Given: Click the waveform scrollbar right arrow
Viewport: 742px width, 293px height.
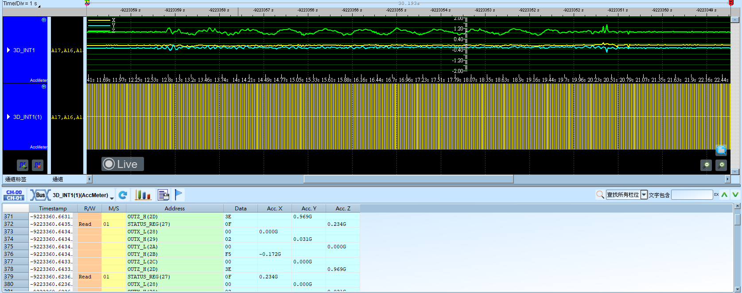Looking at the screenshot, I should [x=727, y=179].
